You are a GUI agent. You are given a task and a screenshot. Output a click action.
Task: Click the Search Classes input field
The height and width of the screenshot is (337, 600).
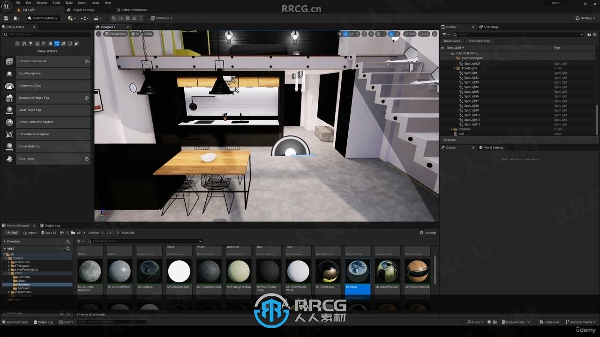[x=47, y=34]
